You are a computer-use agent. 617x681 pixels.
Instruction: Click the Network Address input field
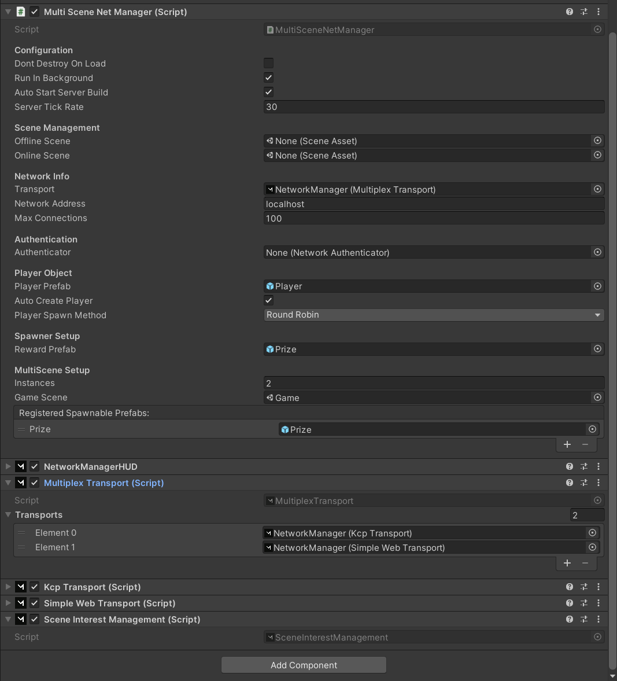[434, 204]
